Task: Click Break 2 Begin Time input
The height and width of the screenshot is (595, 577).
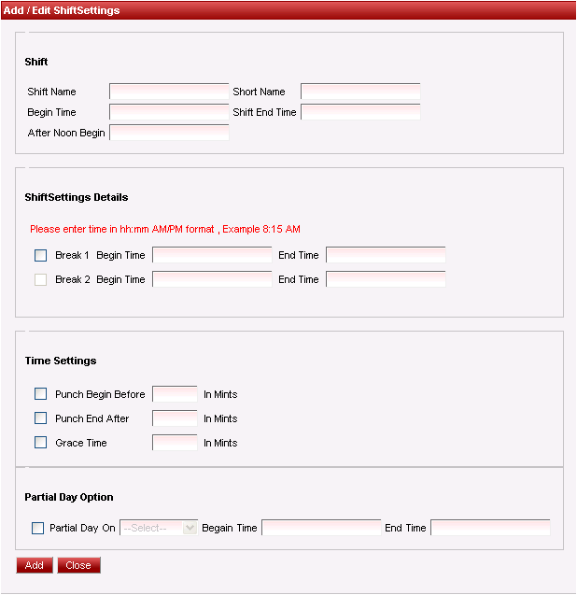Action: [212, 279]
